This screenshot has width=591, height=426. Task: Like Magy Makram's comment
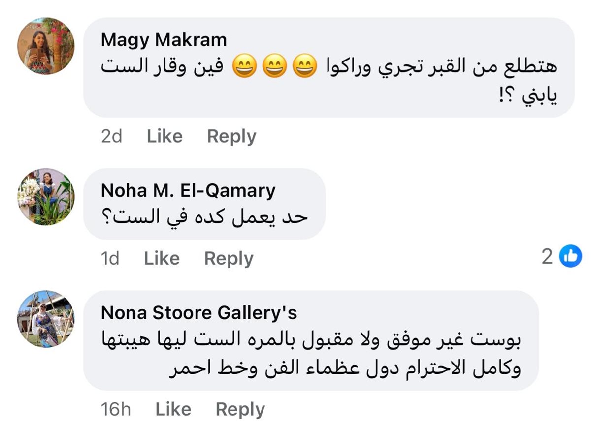pyautogui.click(x=164, y=136)
